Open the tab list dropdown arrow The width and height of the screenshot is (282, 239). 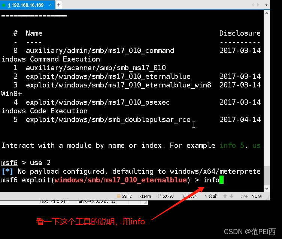click(266, 5)
